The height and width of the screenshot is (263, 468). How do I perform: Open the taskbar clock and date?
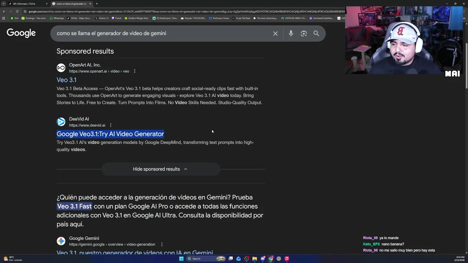(460, 259)
